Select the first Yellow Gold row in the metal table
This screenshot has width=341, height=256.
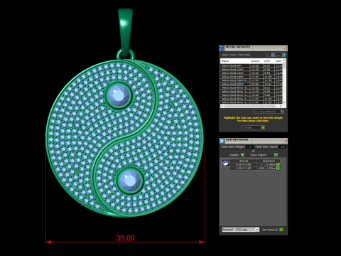pyautogui.click(x=251, y=65)
